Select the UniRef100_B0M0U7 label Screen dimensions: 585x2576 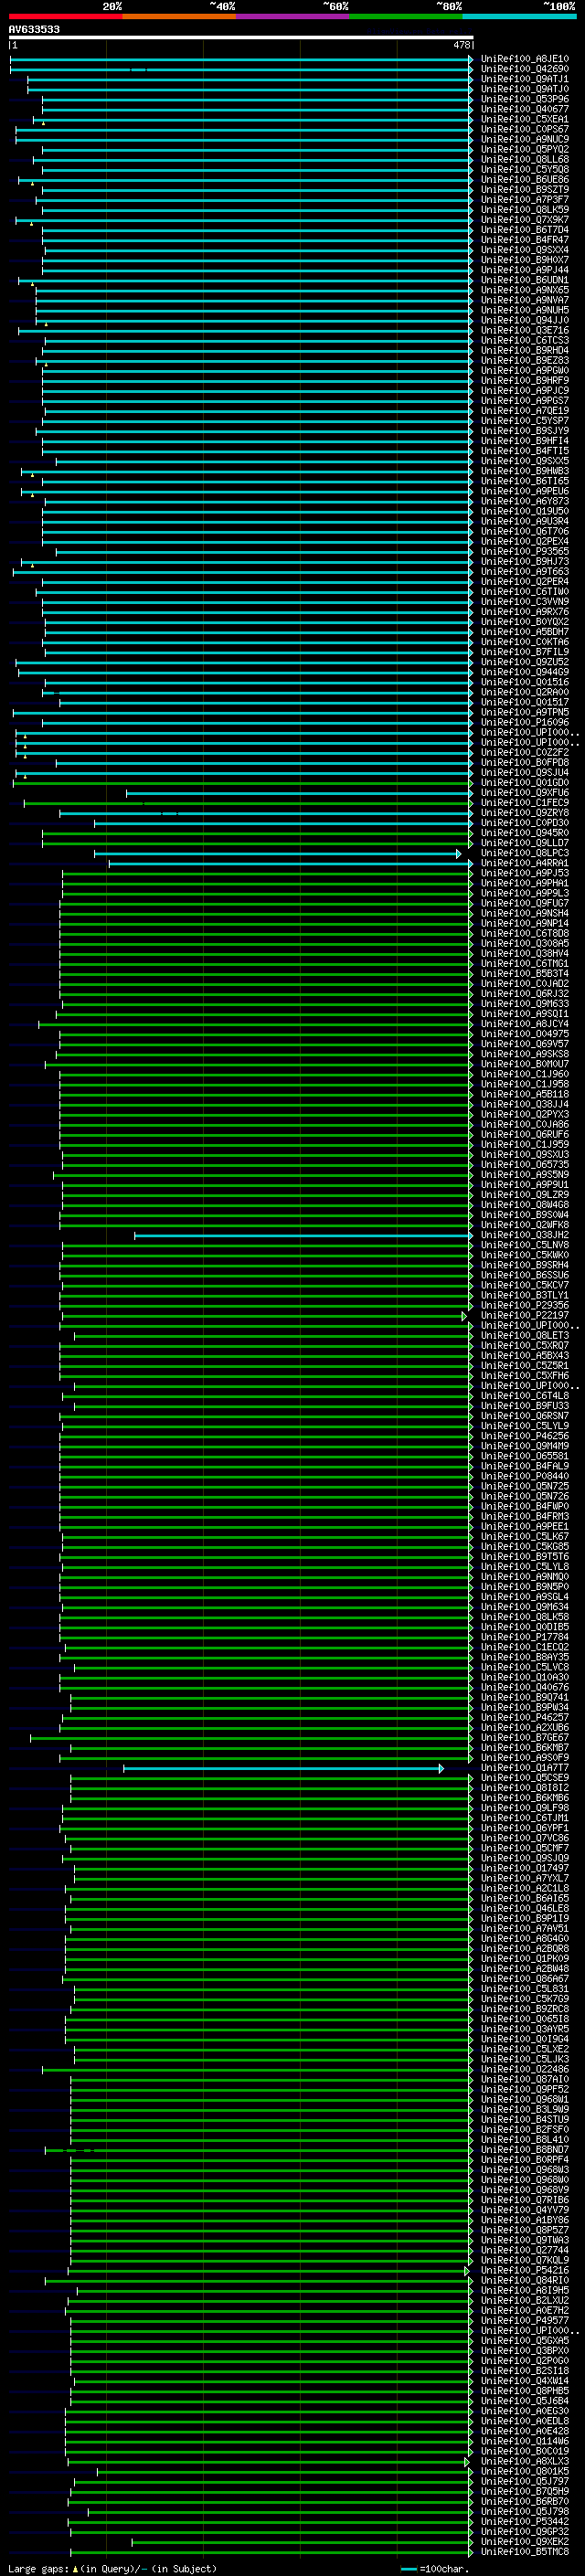[524, 1064]
